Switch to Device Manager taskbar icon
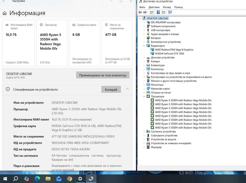Image resolution: width=246 pixels, height=183 pixels. pos(91,179)
